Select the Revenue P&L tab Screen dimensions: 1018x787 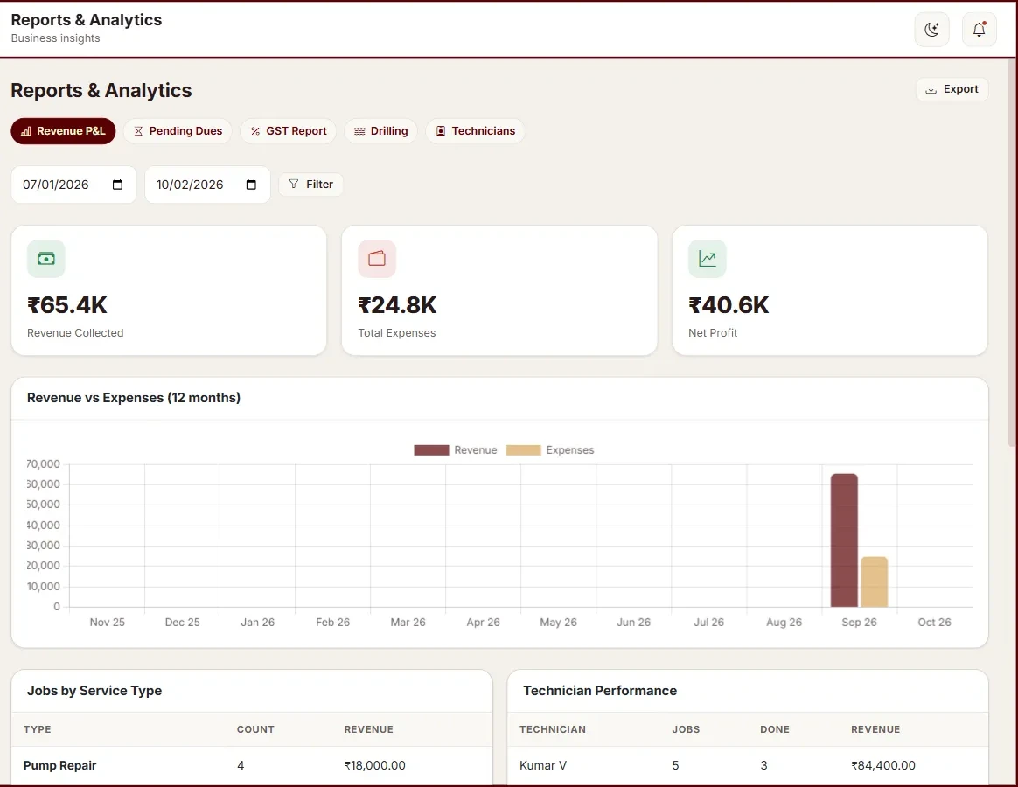click(x=63, y=130)
